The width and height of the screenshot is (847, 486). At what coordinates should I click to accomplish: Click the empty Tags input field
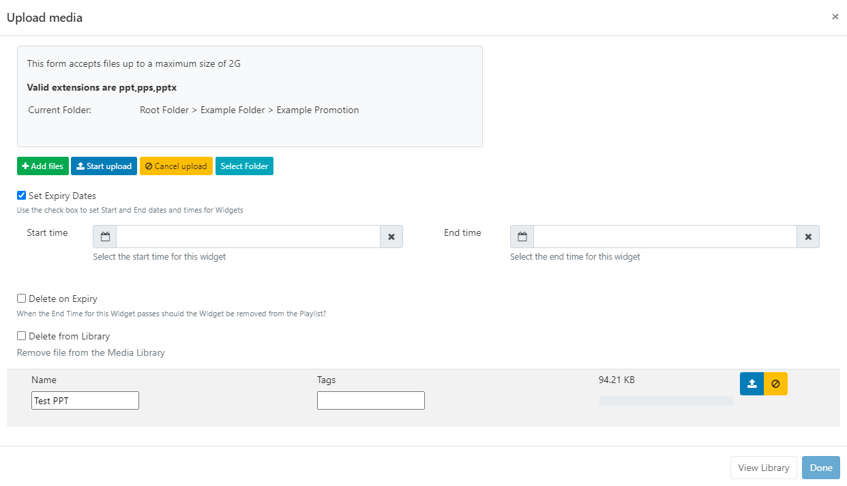(370, 401)
